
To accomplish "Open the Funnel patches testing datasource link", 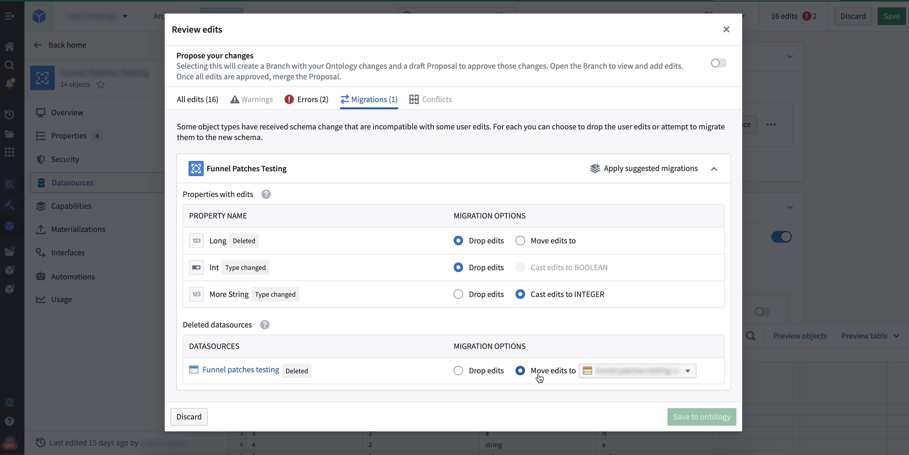I will [241, 370].
